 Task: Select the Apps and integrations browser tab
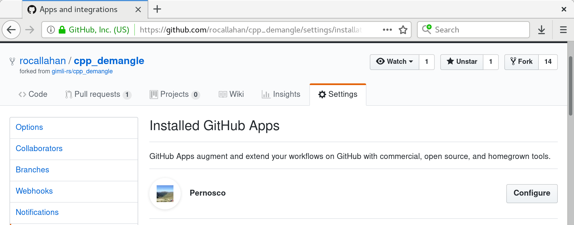click(x=85, y=10)
